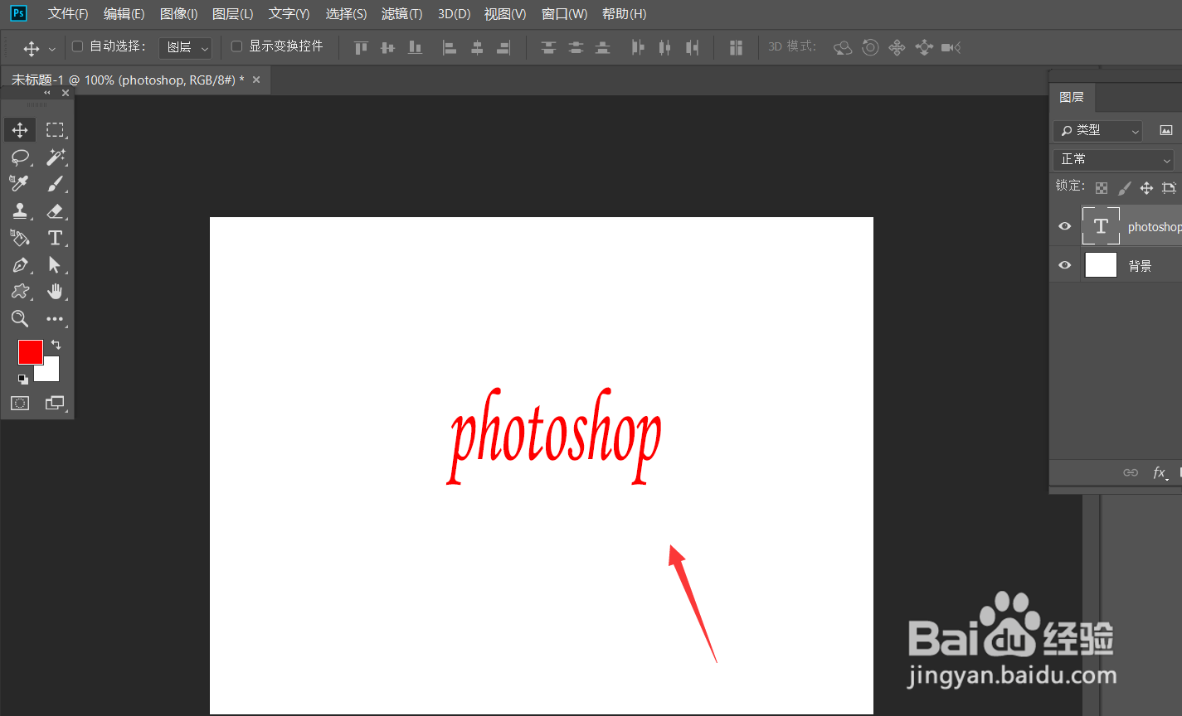Hide the photoshop text layer eye

pos(1065,226)
